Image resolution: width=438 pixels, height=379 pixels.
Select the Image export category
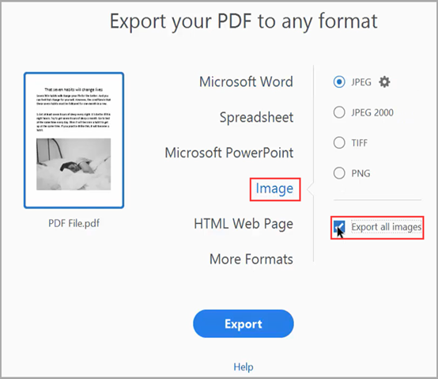pos(274,189)
